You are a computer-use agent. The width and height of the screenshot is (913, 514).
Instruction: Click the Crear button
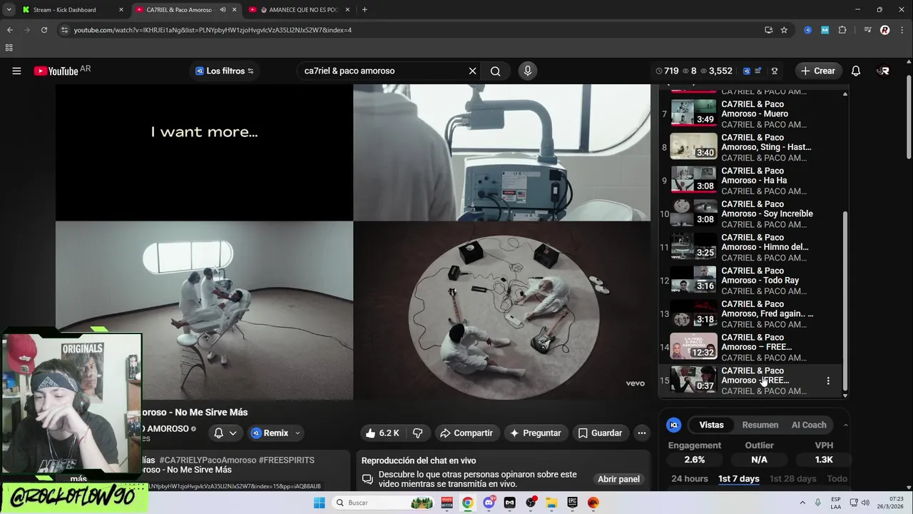pyautogui.click(x=817, y=71)
